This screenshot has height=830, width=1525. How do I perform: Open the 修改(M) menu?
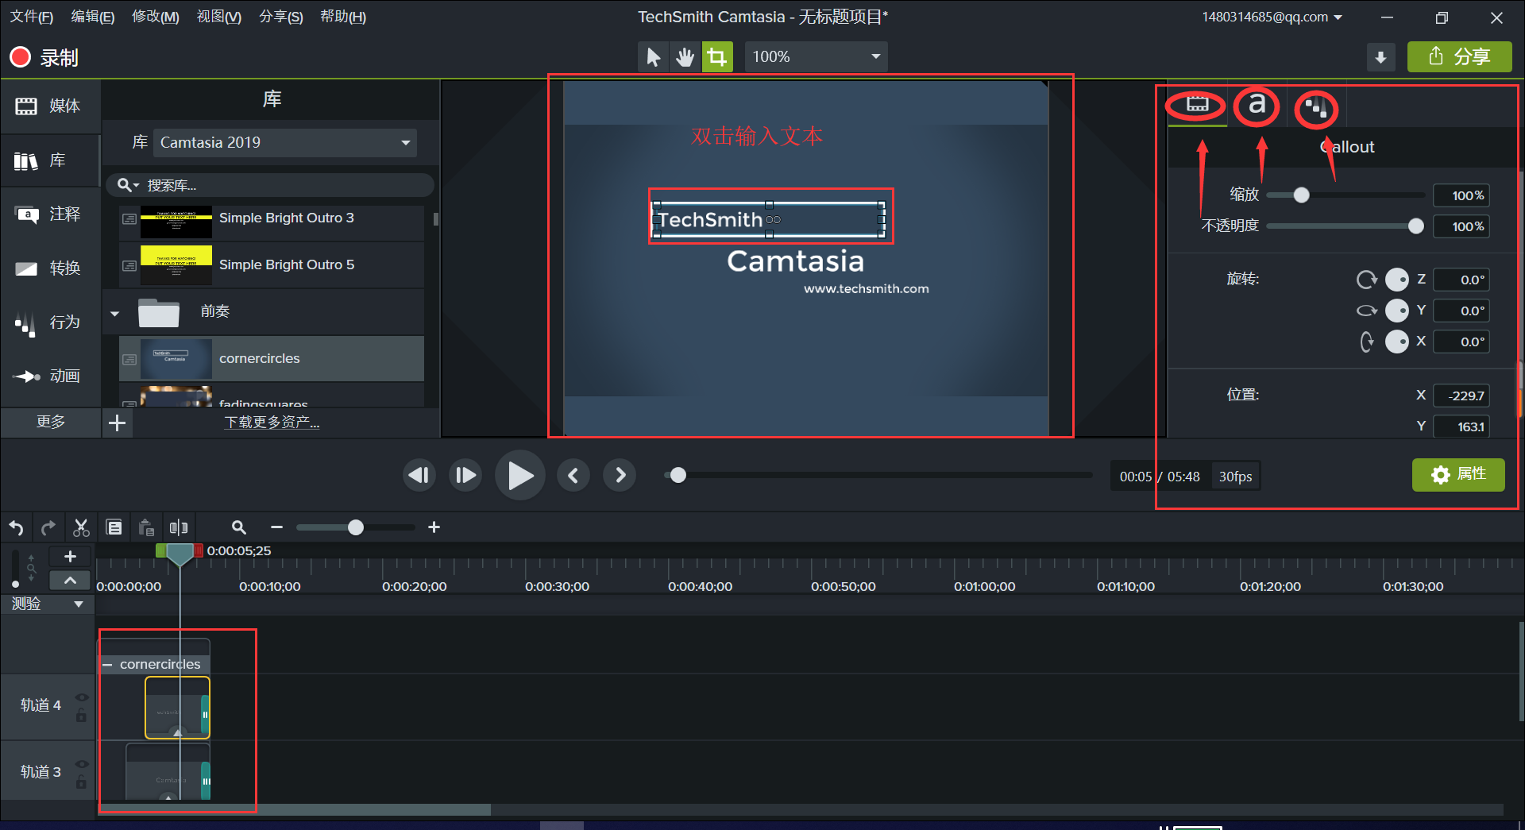[156, 17]
